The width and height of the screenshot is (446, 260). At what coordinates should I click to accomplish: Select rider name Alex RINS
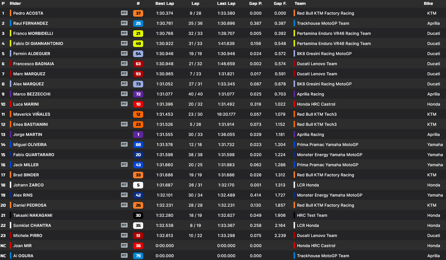(23, 195)
